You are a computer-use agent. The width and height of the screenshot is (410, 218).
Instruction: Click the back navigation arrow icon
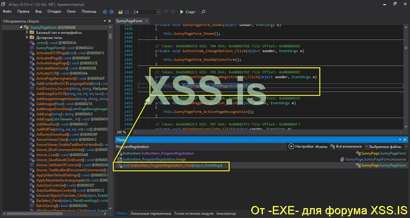[104, 12]
